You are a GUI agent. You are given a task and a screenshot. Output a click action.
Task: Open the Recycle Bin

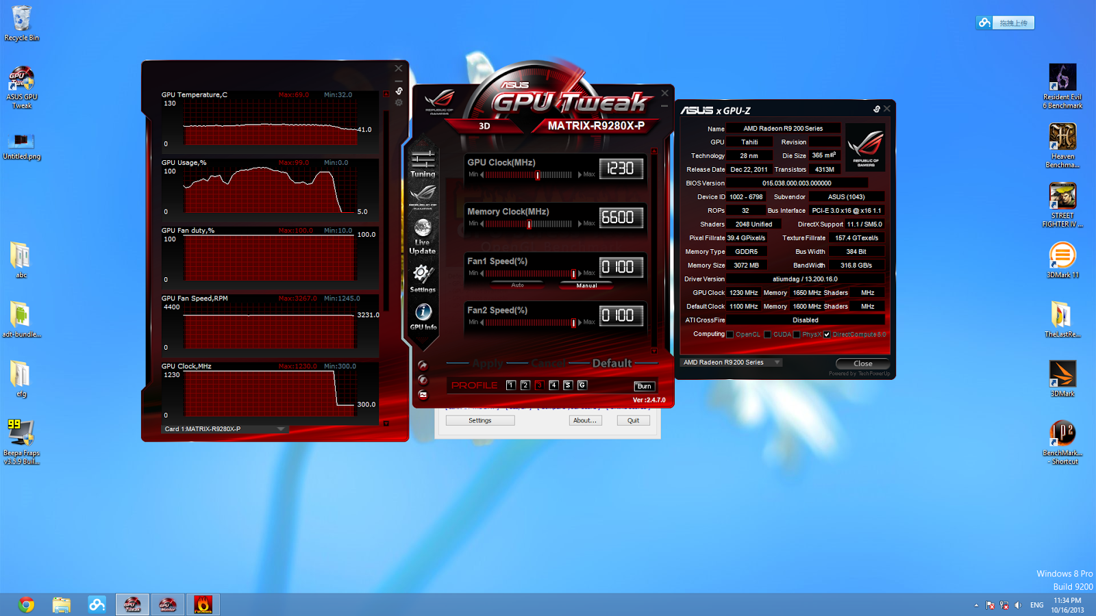21,23
